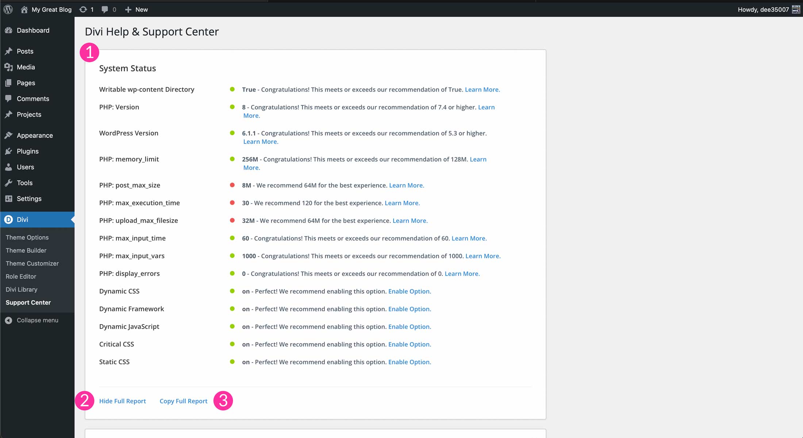Viewport: 803px width, 438px height.
Task: Hide Full Report at the bottom
Action: click(x=123, y=401)
